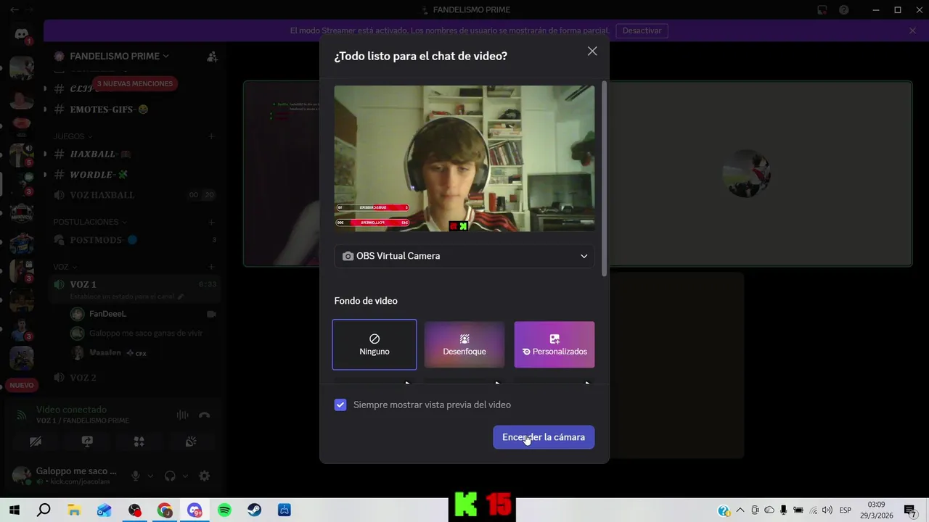Screen dimensions: 929x522
Task: Expand FANDELISMO PRIME server menu
Action: click(x=119, y=56)
